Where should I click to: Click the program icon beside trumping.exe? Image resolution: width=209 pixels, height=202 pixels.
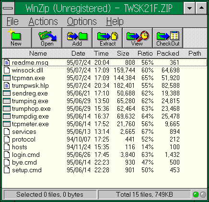tap(7, 101)
